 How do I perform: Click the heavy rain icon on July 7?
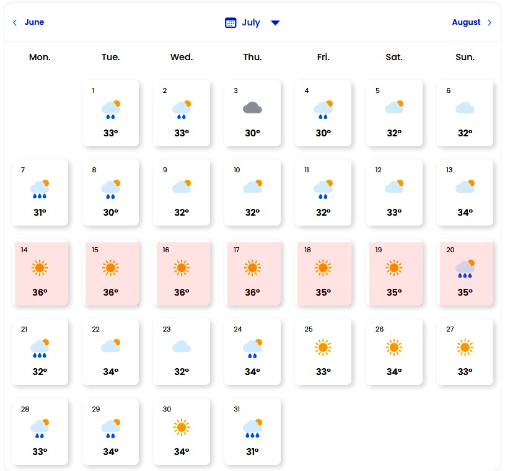click(x=40, y=188)
